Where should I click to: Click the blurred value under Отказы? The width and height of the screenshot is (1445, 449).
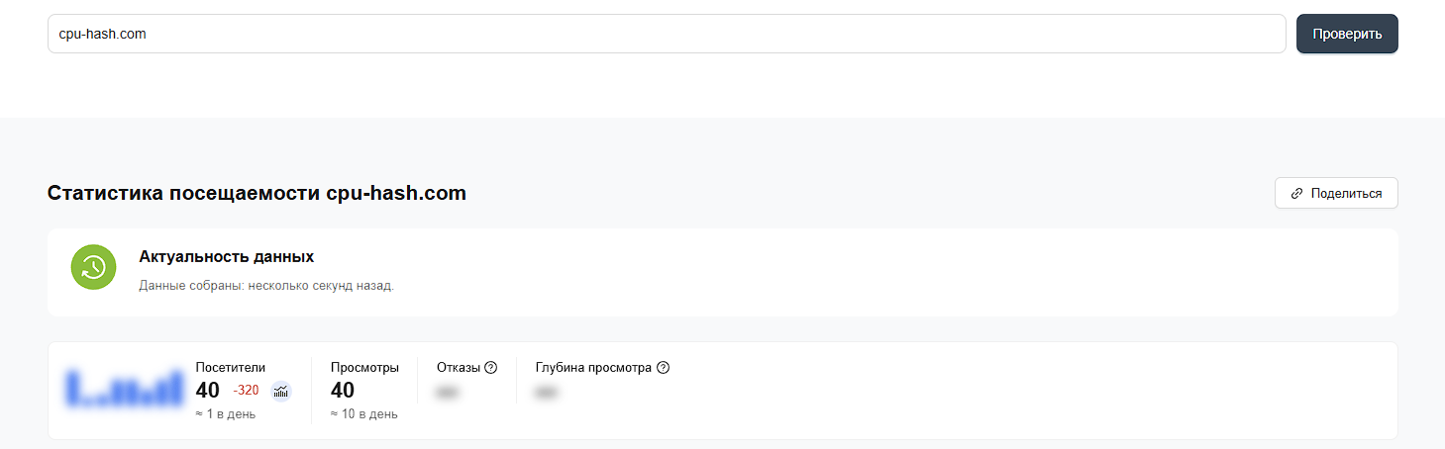tap(447, 393)
